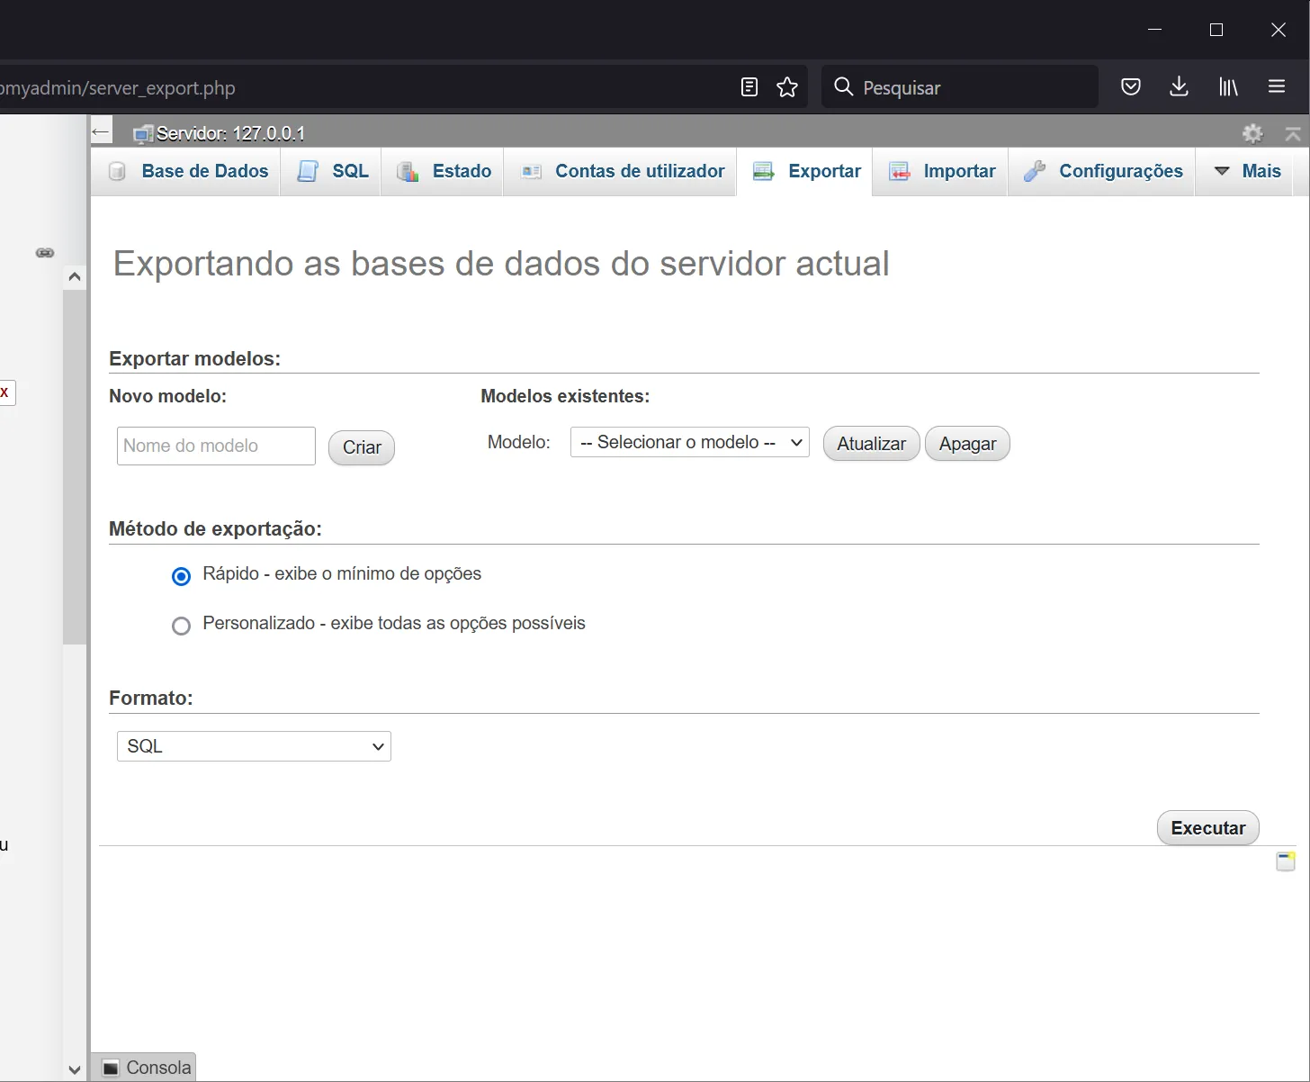Switch to the SQL tab
1310x1082 pixels.
tap(331, 171)
